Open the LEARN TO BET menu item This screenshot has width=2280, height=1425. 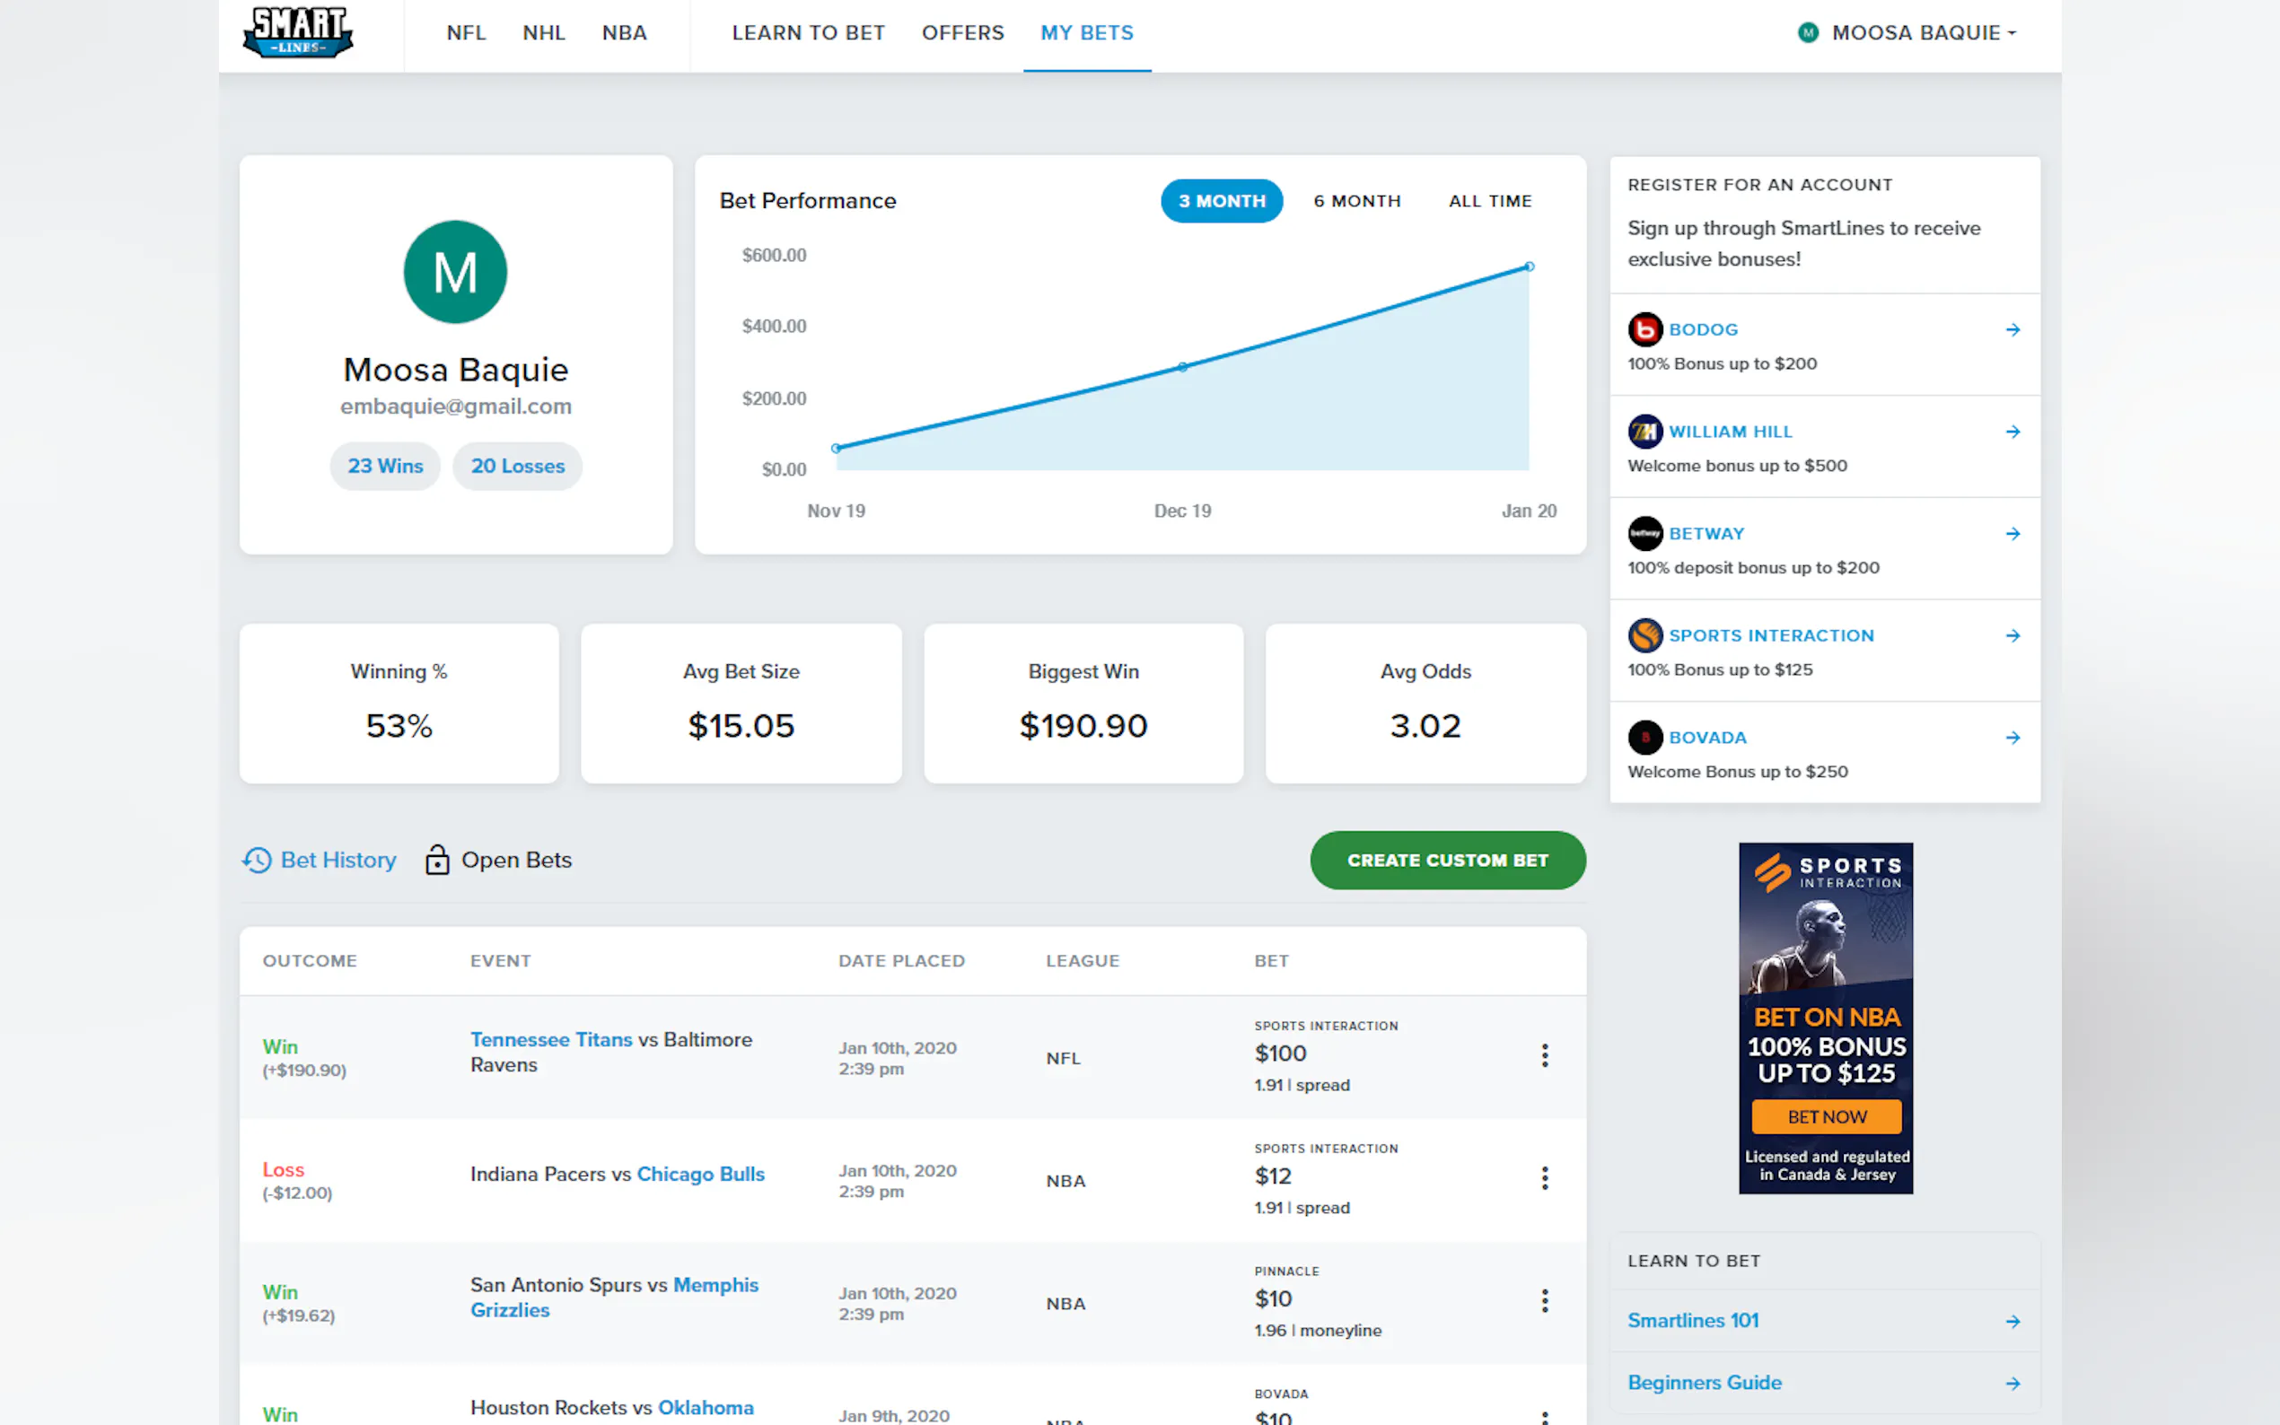click(808, 33)
